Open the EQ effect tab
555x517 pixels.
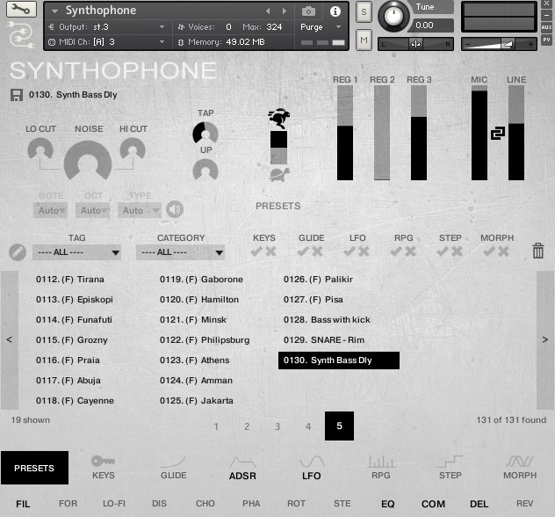pos(388,504)
